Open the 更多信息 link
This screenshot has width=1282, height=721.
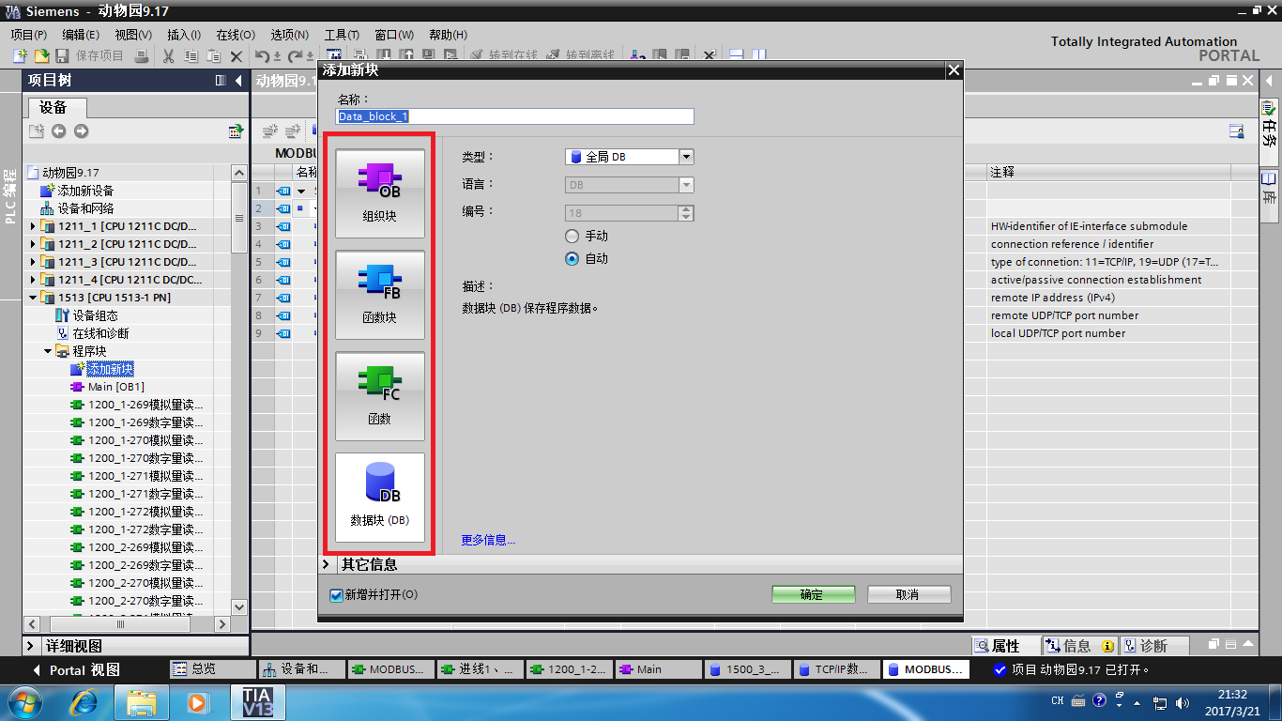point(488,540)
